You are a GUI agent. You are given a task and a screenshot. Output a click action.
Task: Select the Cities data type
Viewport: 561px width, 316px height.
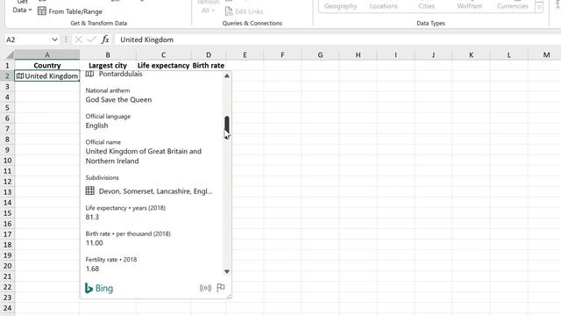427,6
